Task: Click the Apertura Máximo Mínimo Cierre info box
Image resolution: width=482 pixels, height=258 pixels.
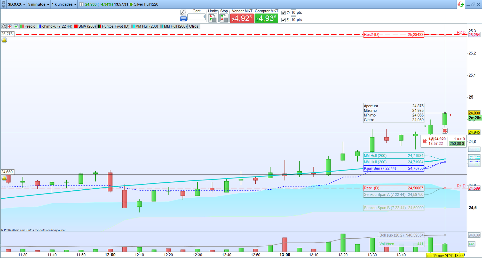Action: pos(394,113)
